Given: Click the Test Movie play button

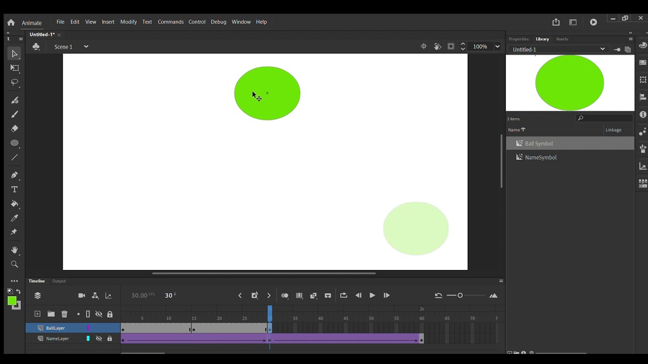Looking at the screenshot, I should [593, 22].
